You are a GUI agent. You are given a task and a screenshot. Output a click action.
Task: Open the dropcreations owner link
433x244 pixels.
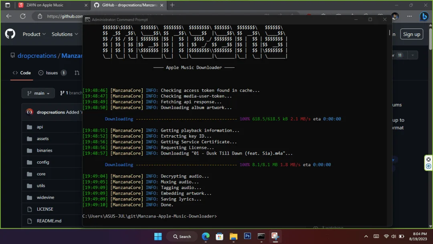click(x=37, y=55)
